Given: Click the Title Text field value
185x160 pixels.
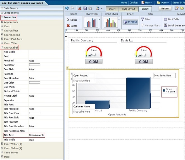Looking at the screenshot, I should (x=36, y=135).
